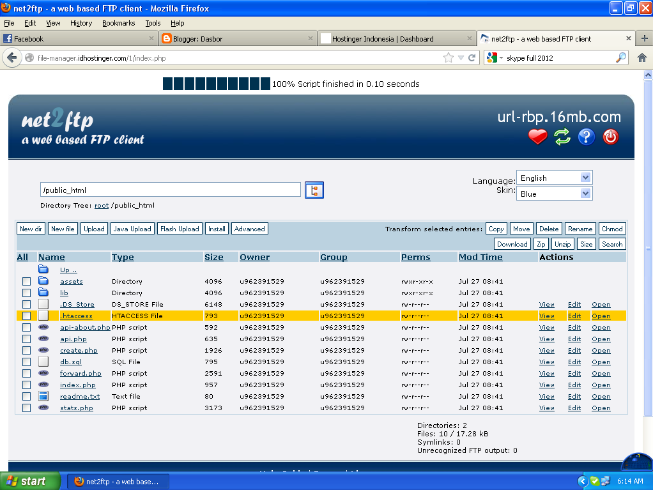Viewport: 653px width, 490px height.
Task: Open the Bookmarks menu
Action: [119, 23]
